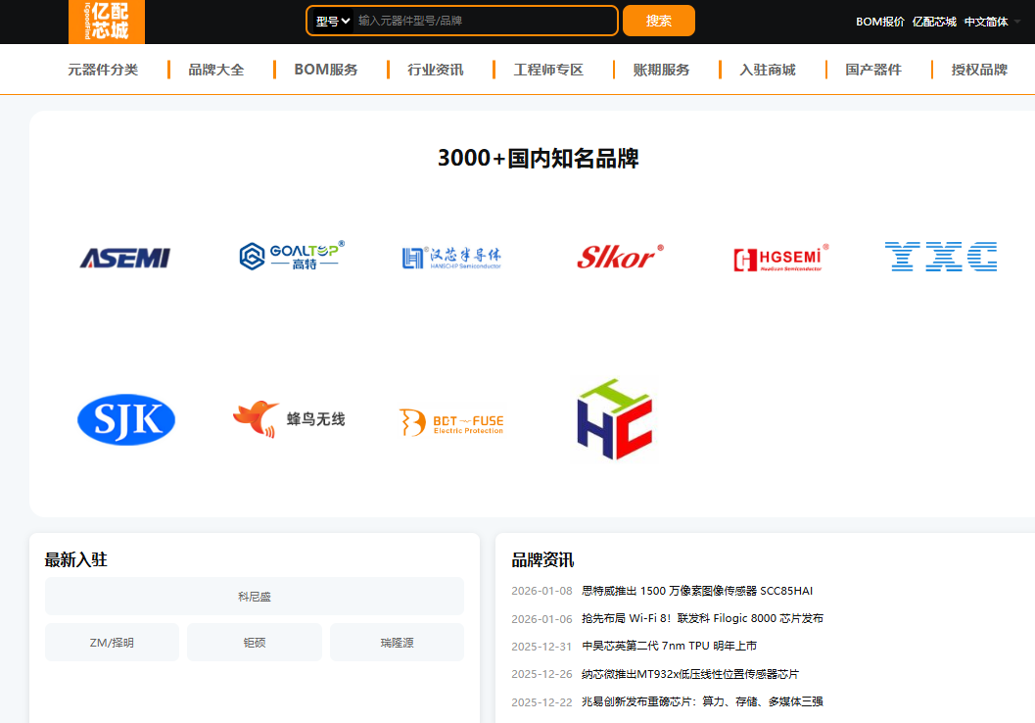The image size is (1035, 723).
Task: Open news 中昊芯英第二代 7nm TPU
Action: click(669, 646)
